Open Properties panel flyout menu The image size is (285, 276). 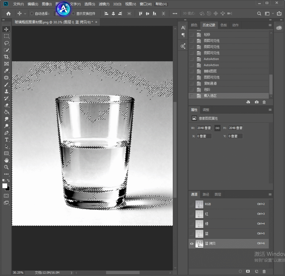(x=270, y=110)
